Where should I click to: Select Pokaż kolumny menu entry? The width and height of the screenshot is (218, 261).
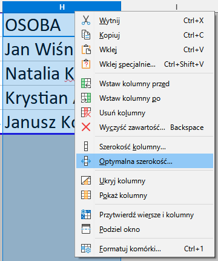(x=145, y=195)
